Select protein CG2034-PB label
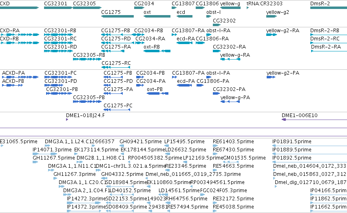The height and width of the screenshot is (213, 347). [150, 73]
